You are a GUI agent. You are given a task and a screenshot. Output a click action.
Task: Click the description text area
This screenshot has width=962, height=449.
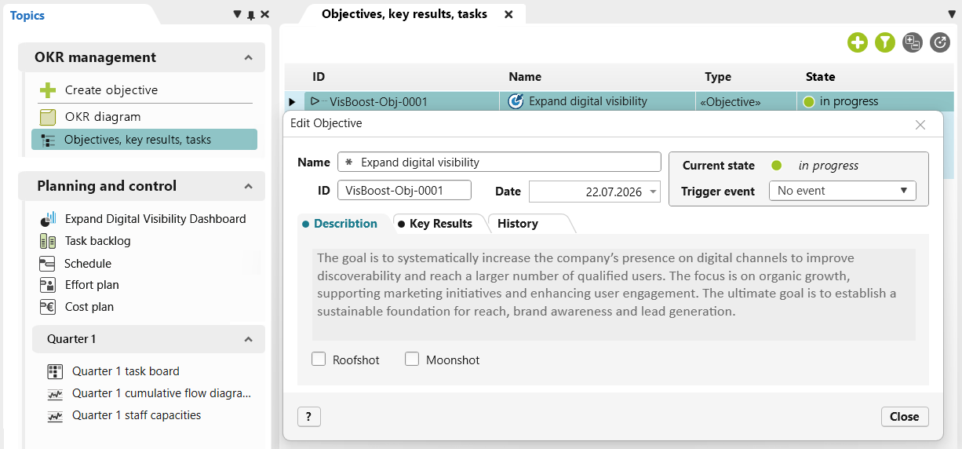[x=614, y=294]
